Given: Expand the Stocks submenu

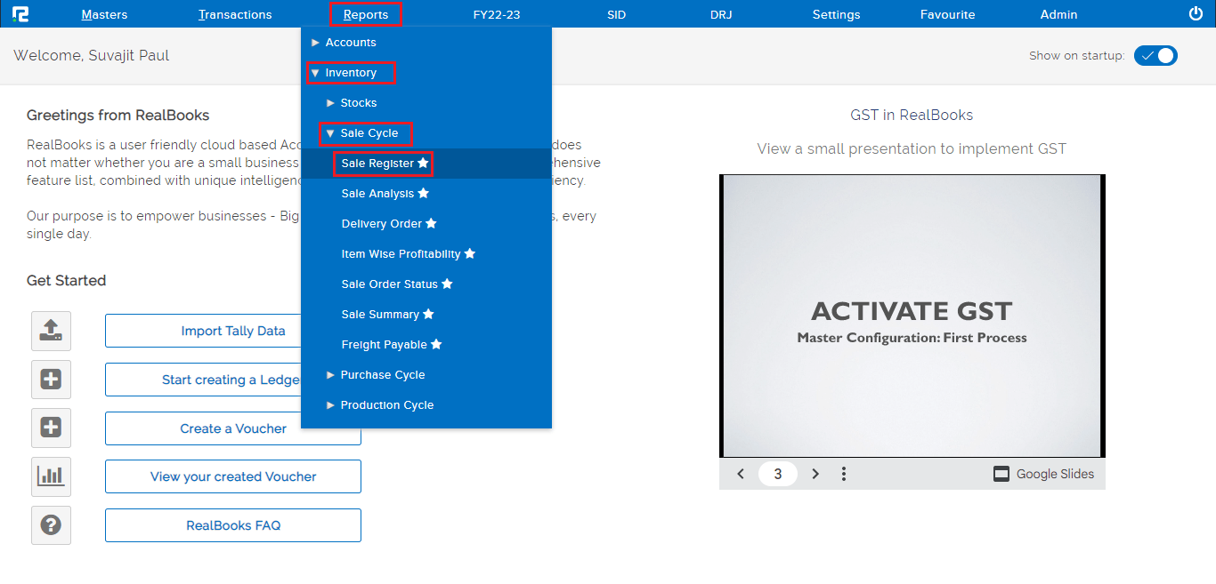Looking at the screenshot, I should pos(358,103).
